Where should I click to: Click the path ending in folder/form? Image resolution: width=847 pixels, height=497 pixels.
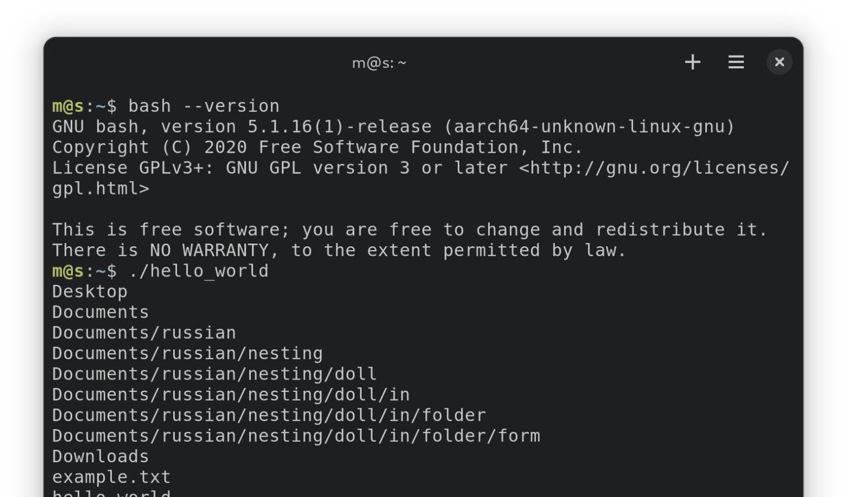coord(296,436)
